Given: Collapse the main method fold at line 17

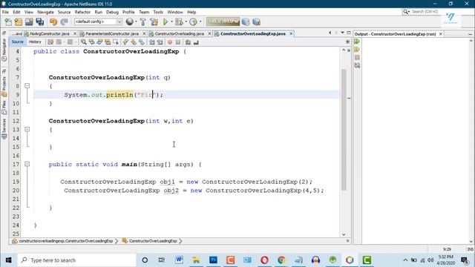Looking at the screenshot, I should (x=27, y=164).
